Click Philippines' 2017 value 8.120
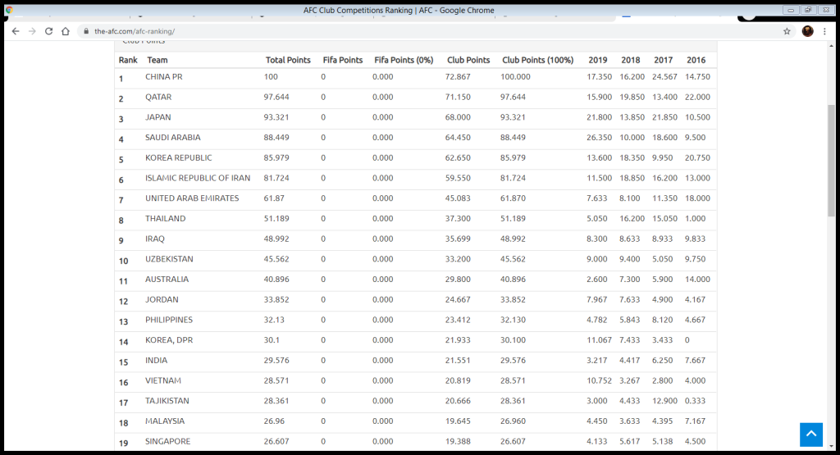 [x=663, y=320]
